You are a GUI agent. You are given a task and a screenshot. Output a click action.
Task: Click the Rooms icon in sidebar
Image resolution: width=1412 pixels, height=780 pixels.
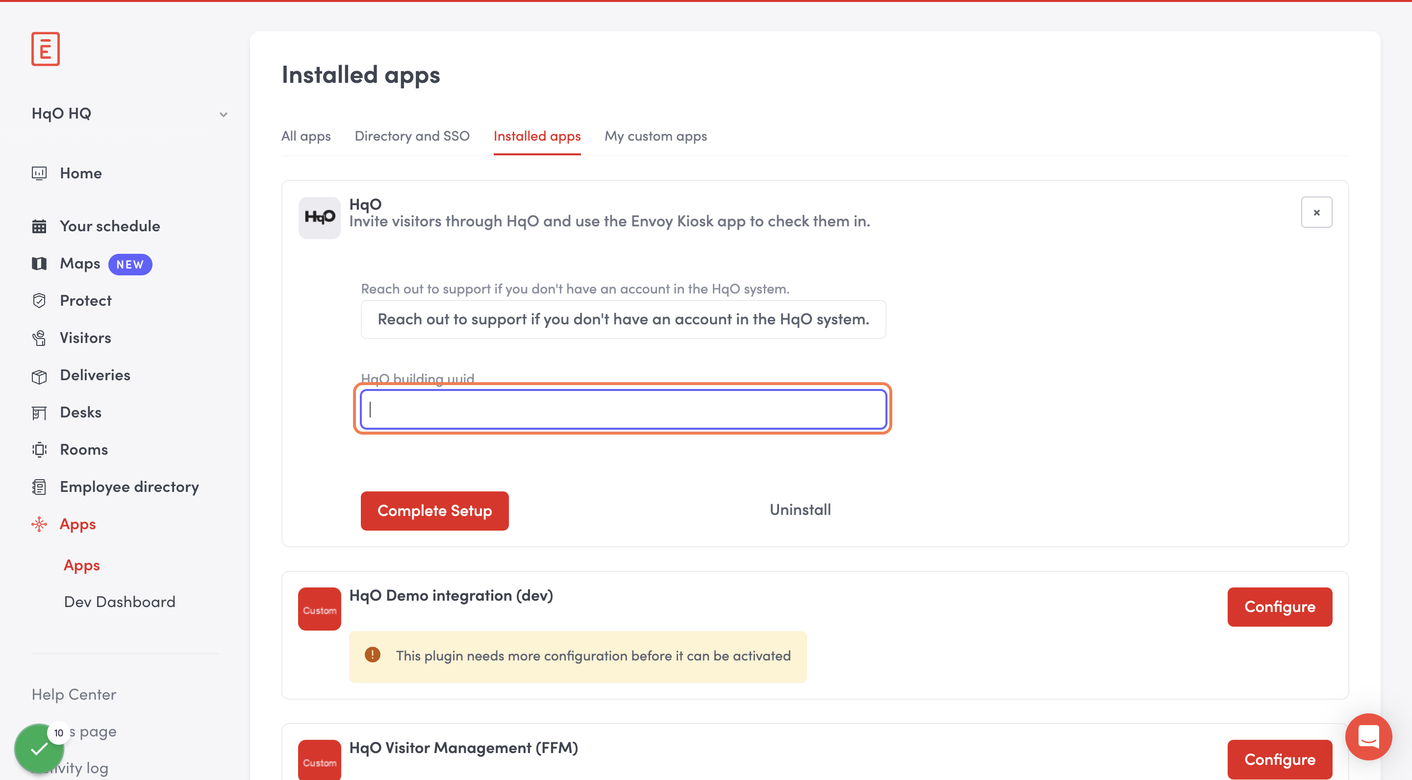(39, 450)
